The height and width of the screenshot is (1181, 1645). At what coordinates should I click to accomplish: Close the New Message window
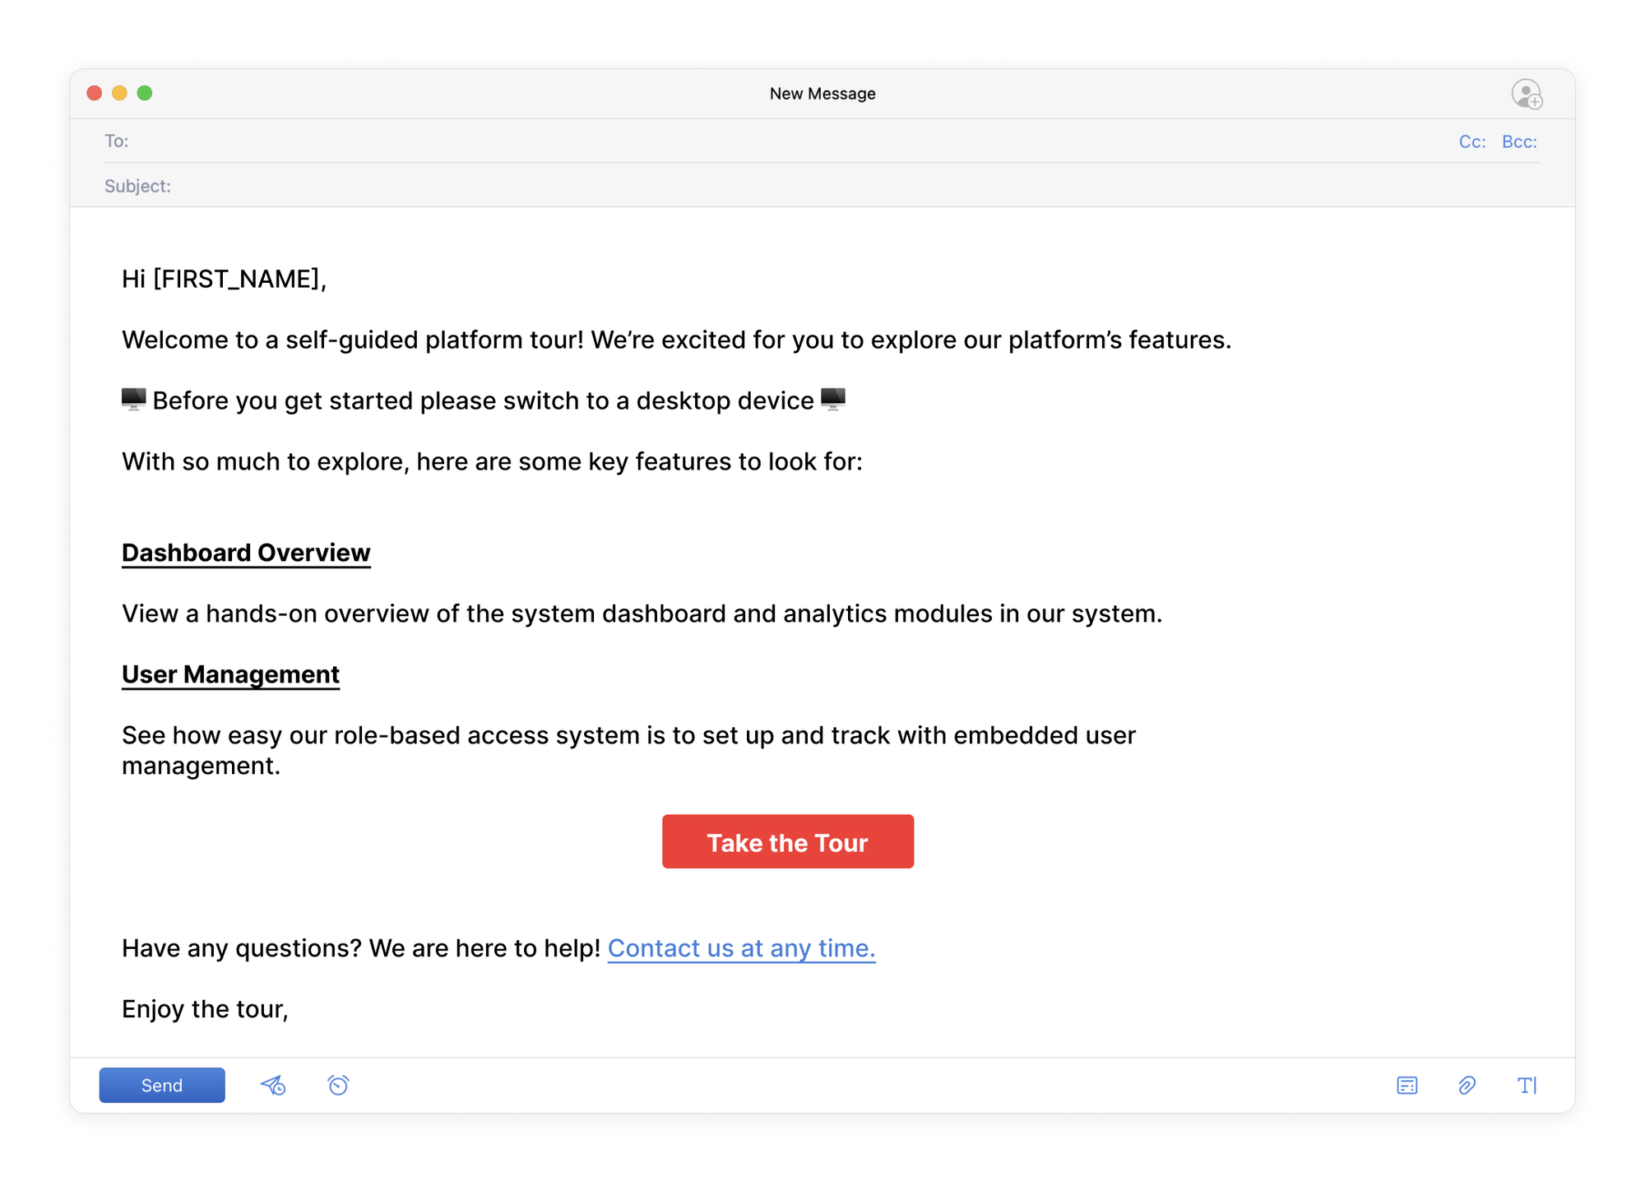(x=95, y=93)
